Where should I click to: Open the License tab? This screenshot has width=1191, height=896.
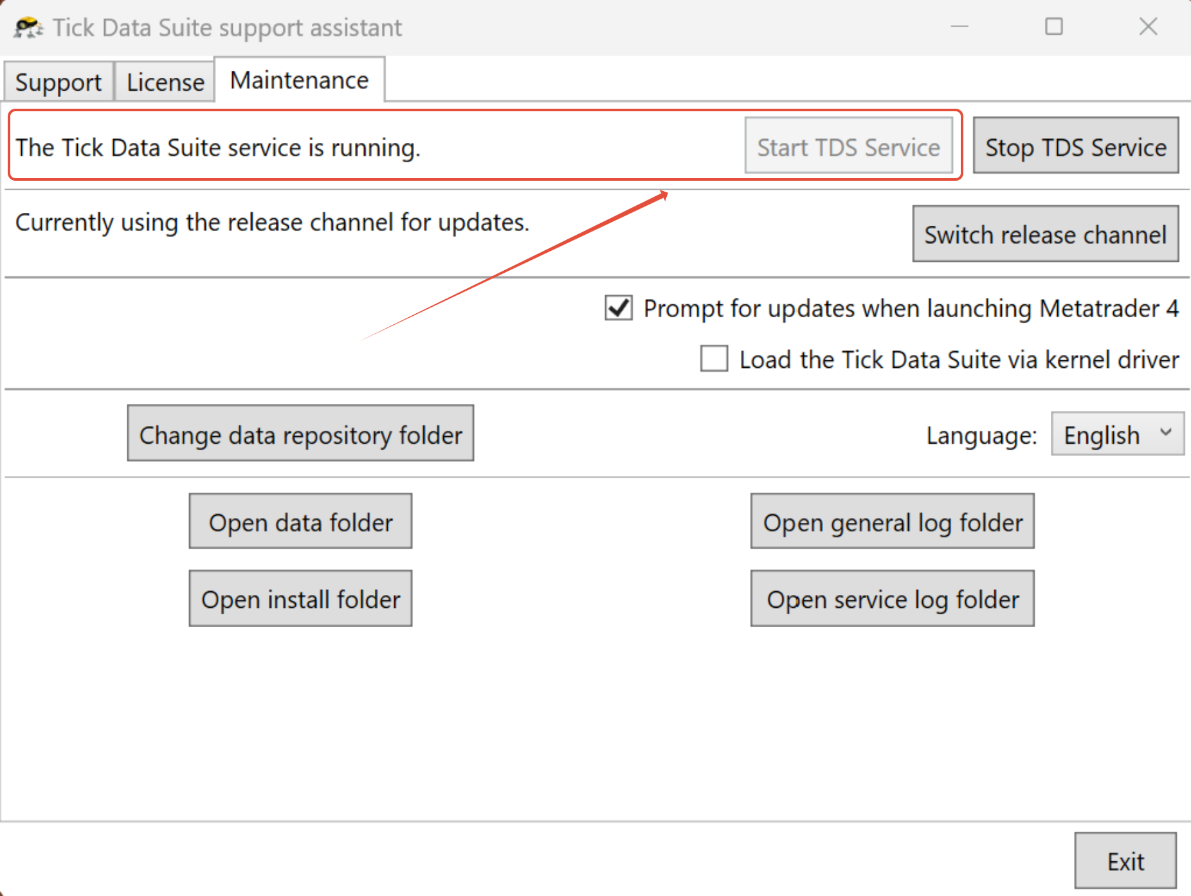(165, 82)
